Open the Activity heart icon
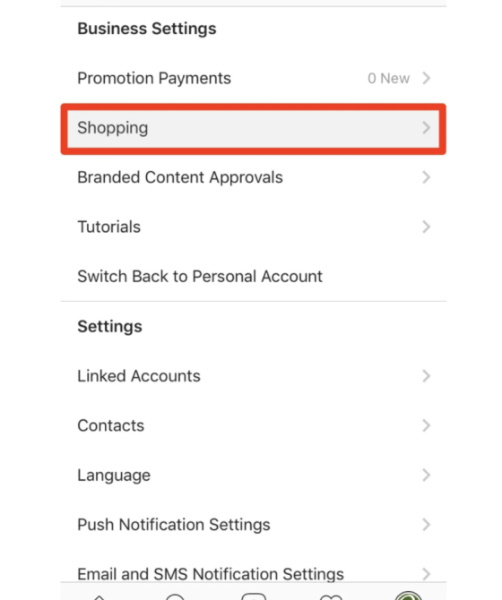The height and width of the screenshot is (600, 502). (331, 597)
